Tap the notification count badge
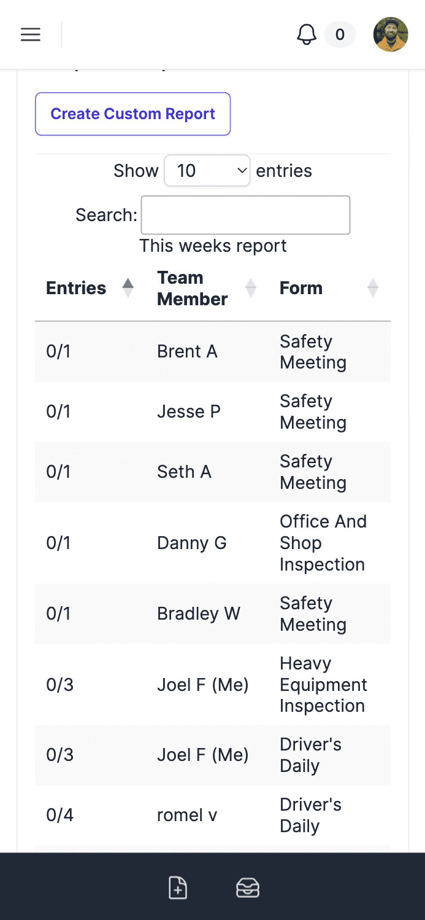The height and width of the screenshot is (920, 425). (340, 34)
